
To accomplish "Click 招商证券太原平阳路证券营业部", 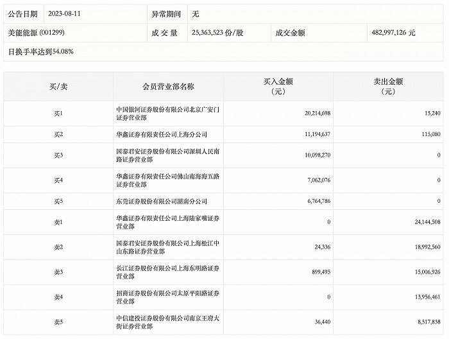I will [x=168, y=297].
